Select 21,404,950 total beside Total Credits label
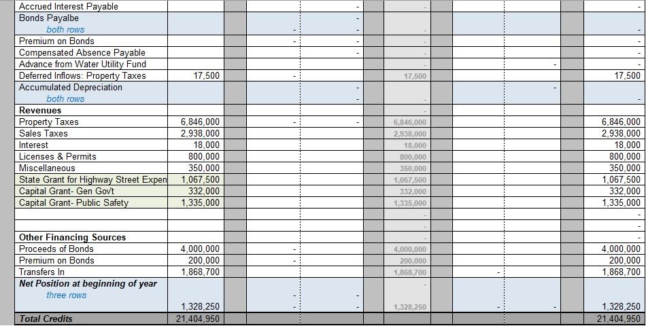The width and height of the screenshot is (646, 326). pyautogui.click(x=197, y=318)
